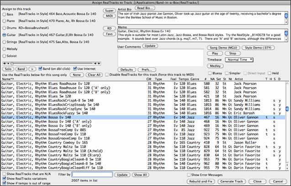This screenshot has height=186, width=291.
Task: Click the Memo box scrollbar thumb
Action: (286, 33)
